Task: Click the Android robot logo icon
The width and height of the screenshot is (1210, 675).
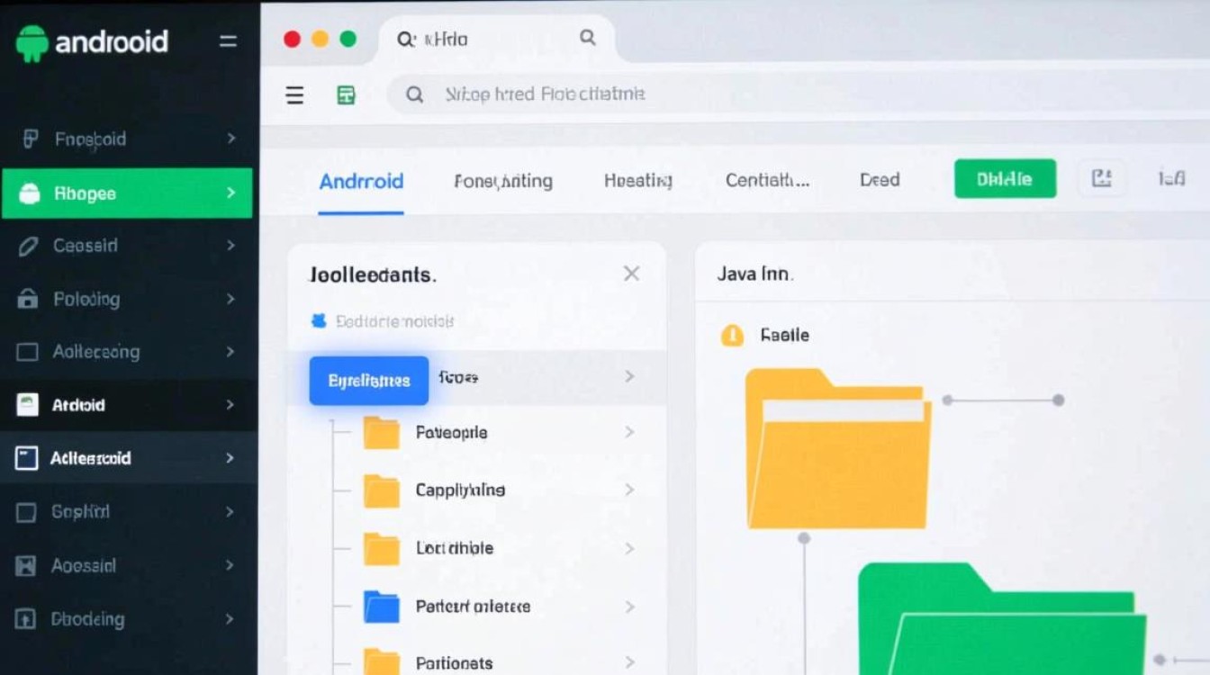Action: (32, 43)
